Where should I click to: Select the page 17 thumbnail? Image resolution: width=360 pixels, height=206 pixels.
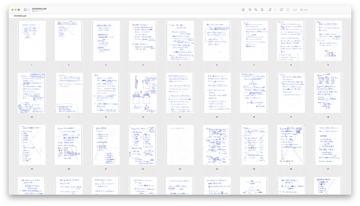(291, 93)
